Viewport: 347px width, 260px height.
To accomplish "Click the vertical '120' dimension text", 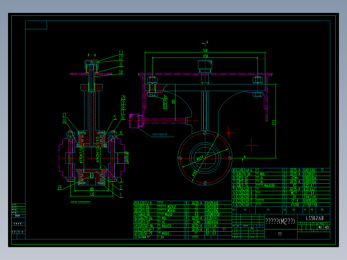I will click(x=173, y=102).
